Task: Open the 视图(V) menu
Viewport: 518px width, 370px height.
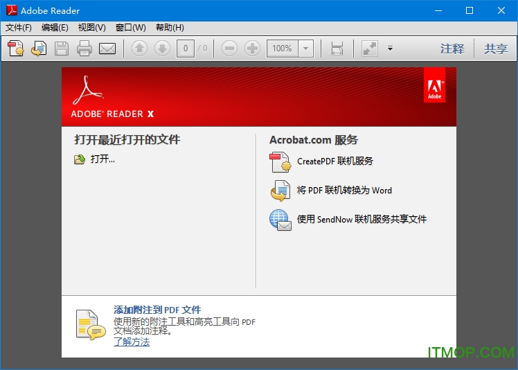Action: click(92, 28)
